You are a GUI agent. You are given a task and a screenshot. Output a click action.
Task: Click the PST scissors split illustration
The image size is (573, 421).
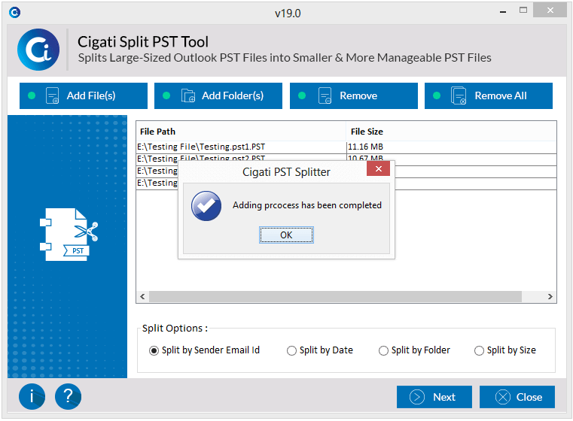point(69,235)
